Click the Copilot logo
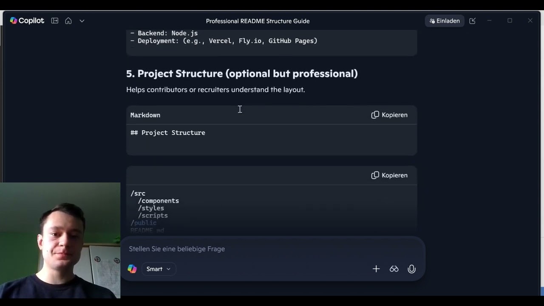544x306 pixels. 27,21
